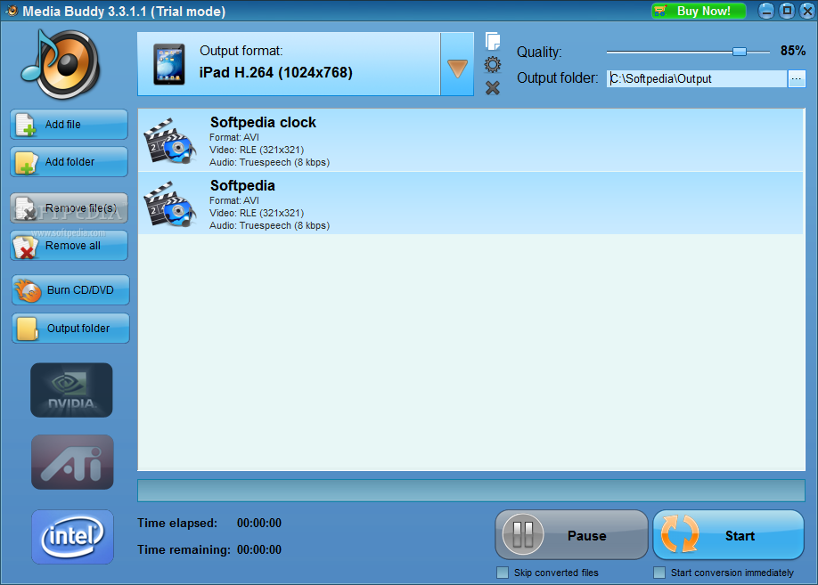This screenshot has width=818, height=585.
Task: Click the conversion progress bar
Action: (471, 491)
